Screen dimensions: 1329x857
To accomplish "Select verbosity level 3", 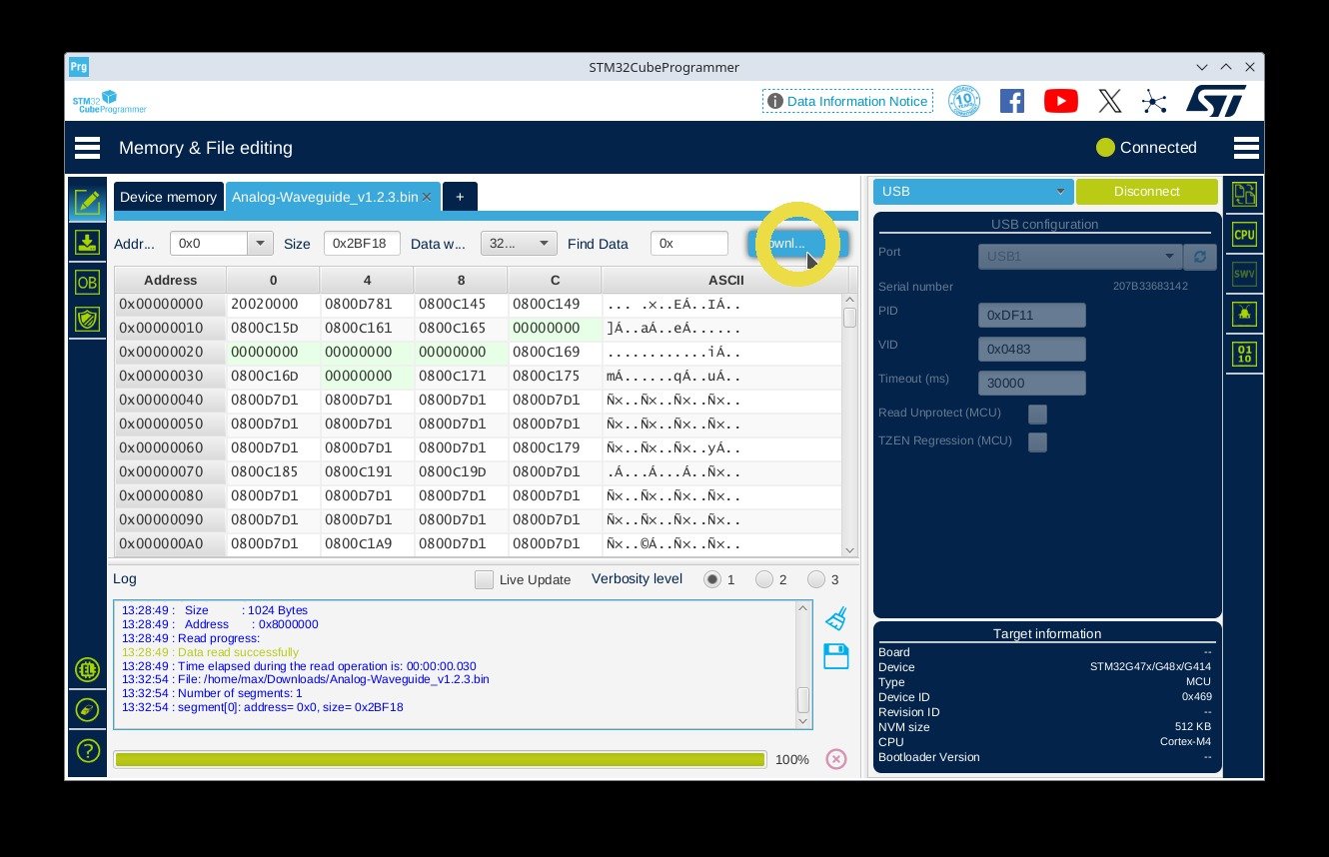I will (x=816, y=579).
